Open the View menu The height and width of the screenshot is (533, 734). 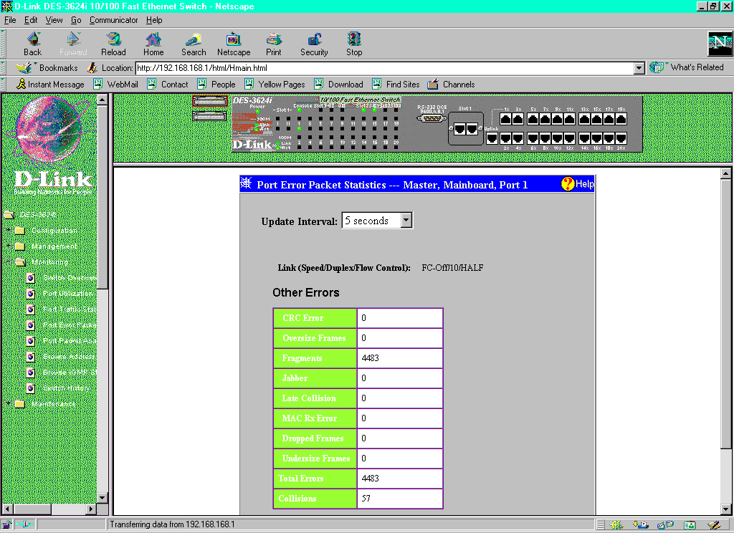pos(54,20)
